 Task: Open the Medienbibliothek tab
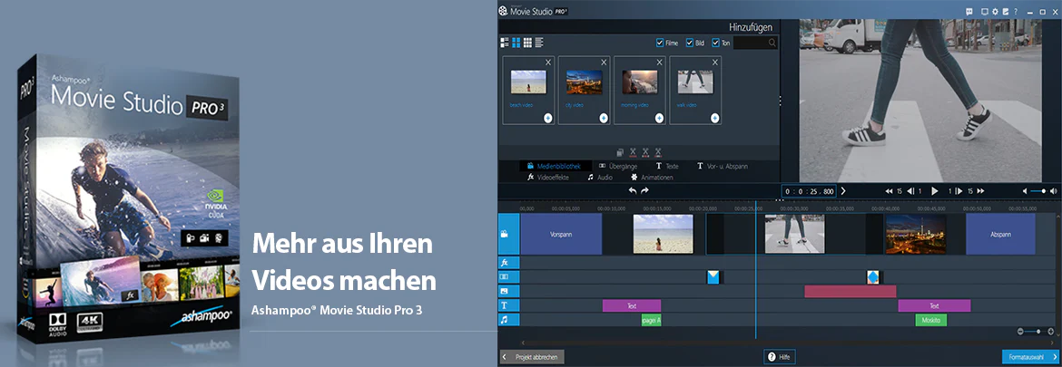(x=554, y=166)
